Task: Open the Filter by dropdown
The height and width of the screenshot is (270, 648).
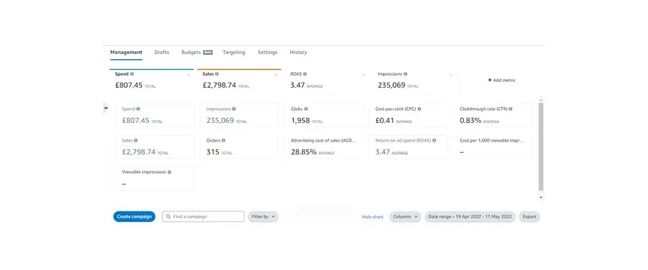Action: pyautogui.click(x=263, y=217)
